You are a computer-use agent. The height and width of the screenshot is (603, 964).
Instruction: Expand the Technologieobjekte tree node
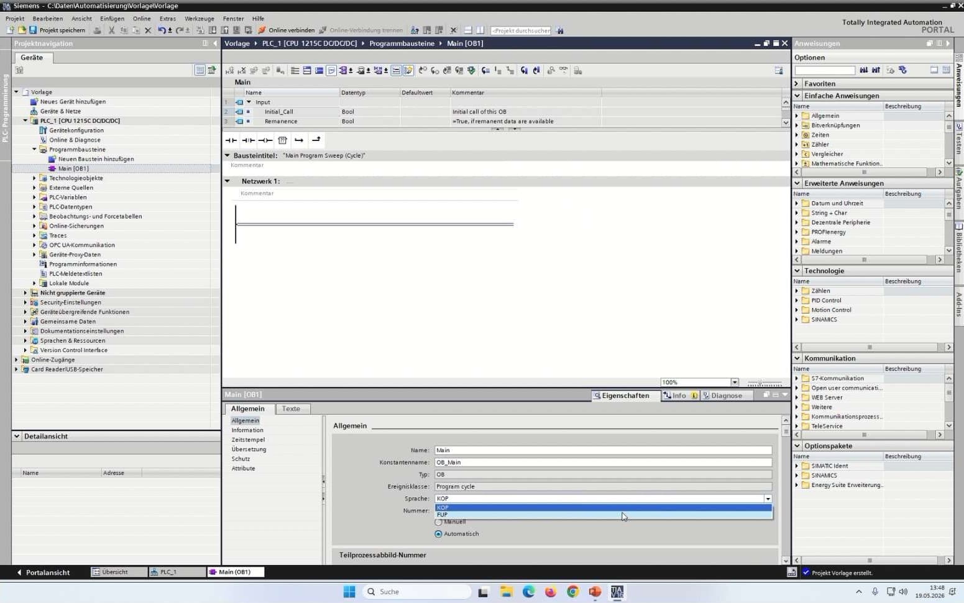tap(34, 178)
